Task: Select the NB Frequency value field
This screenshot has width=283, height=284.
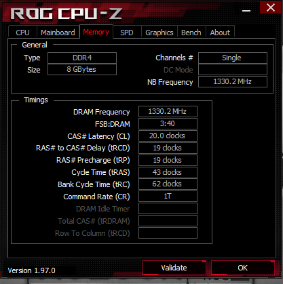Action: tap(233, 81)
